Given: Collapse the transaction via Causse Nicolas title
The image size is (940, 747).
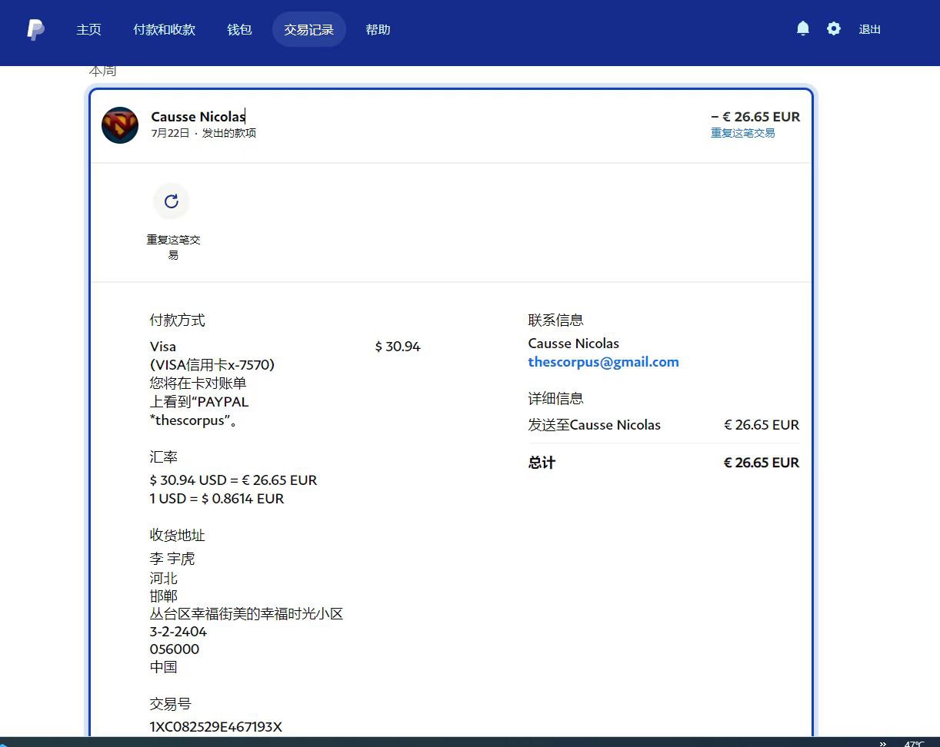Looking at the screenshot, I should tap(198, 117).
